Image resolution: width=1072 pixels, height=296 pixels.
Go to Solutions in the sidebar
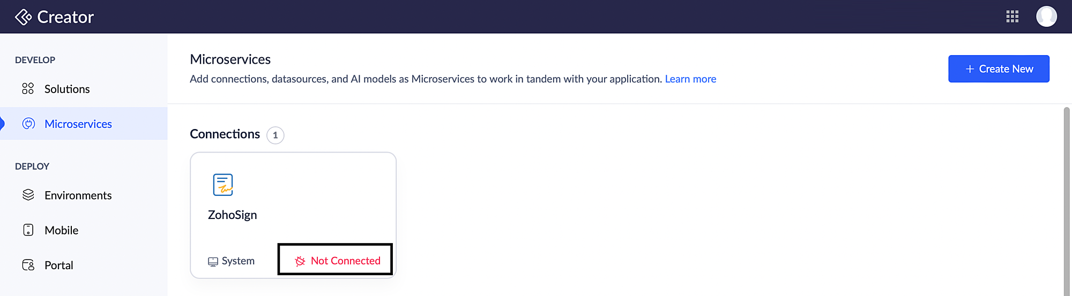(x=67, y=89)
